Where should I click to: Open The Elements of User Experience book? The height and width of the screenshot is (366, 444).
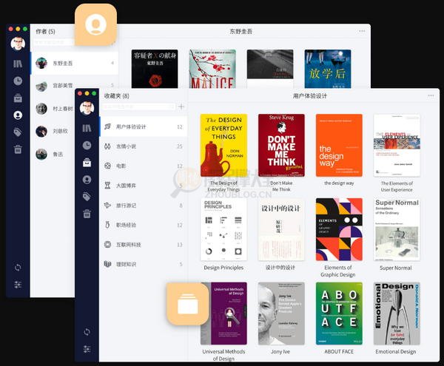(x=397, y=146)
